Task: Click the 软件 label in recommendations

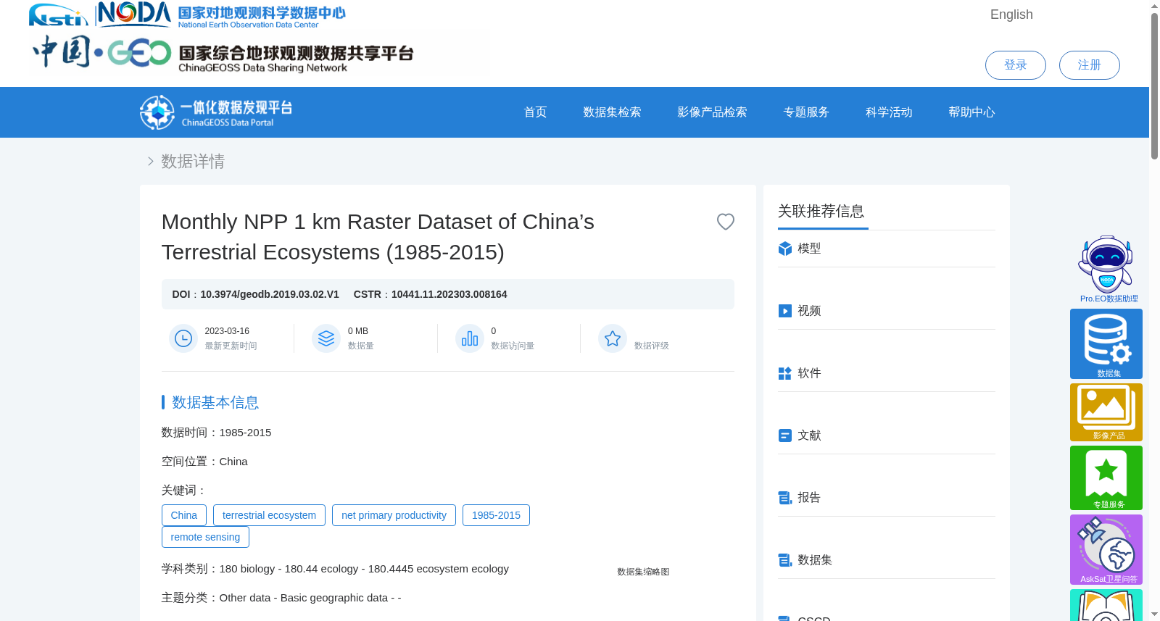Action: [809, 373]
